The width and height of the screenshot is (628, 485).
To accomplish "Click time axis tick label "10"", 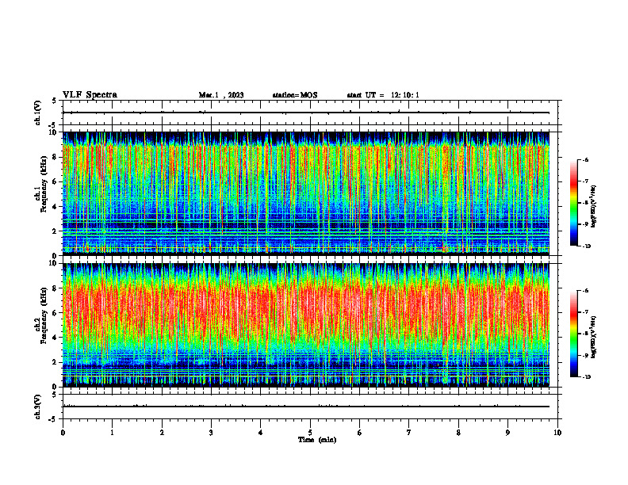I will tap(557, 433).
